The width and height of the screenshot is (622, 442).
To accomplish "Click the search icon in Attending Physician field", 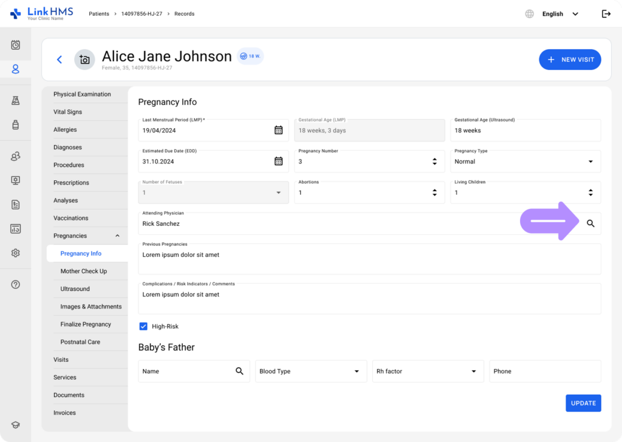I will (x=590, y=223).
